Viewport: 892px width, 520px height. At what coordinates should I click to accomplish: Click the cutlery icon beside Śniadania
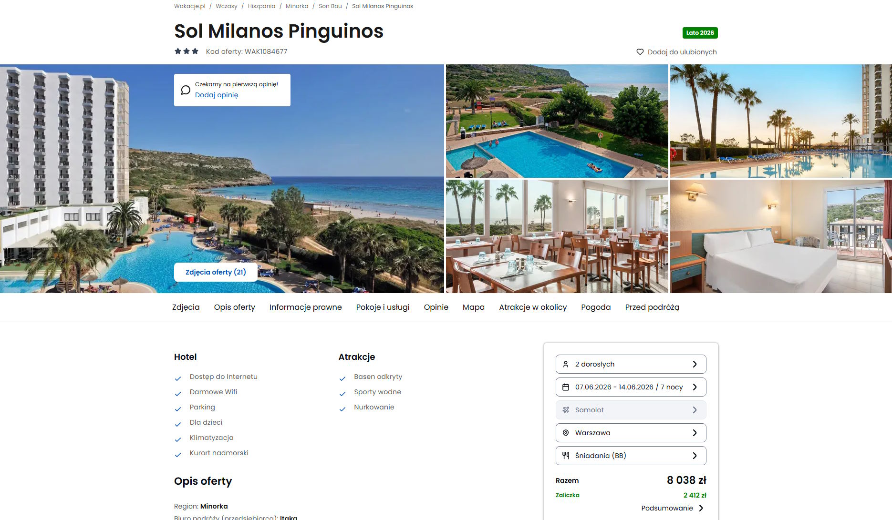coord(566,456)
